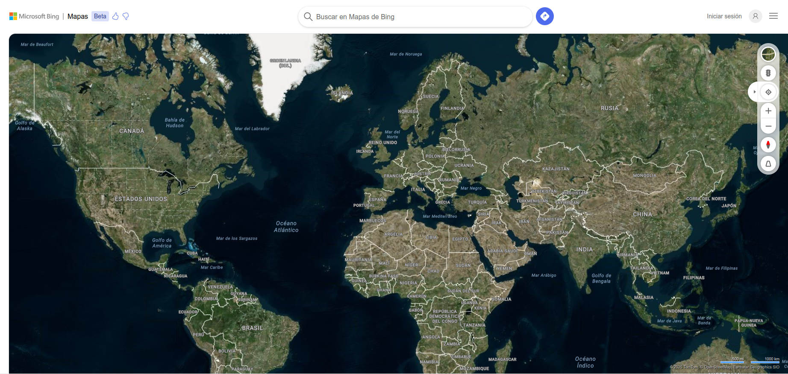788x374 pixels.
Task: Click the Mar de Beaufort label
Action: pyautogui.click(x=37, y=44)
